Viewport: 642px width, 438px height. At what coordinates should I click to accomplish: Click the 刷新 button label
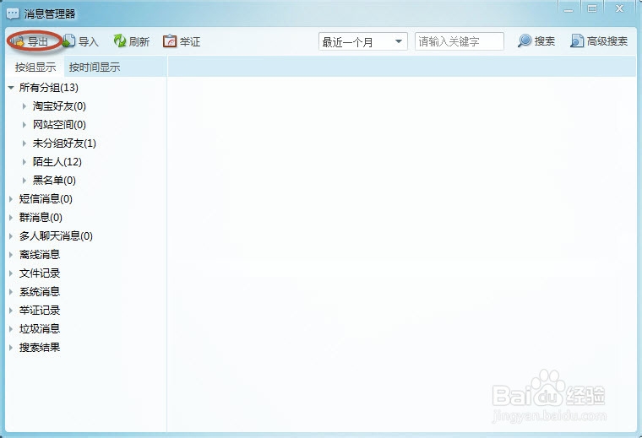click(139, 41)
